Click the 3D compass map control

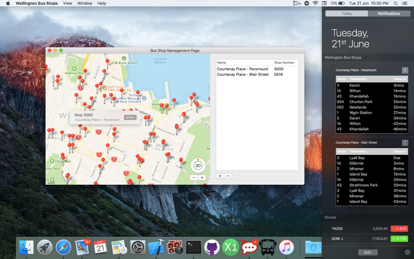[x=198, y=166]
